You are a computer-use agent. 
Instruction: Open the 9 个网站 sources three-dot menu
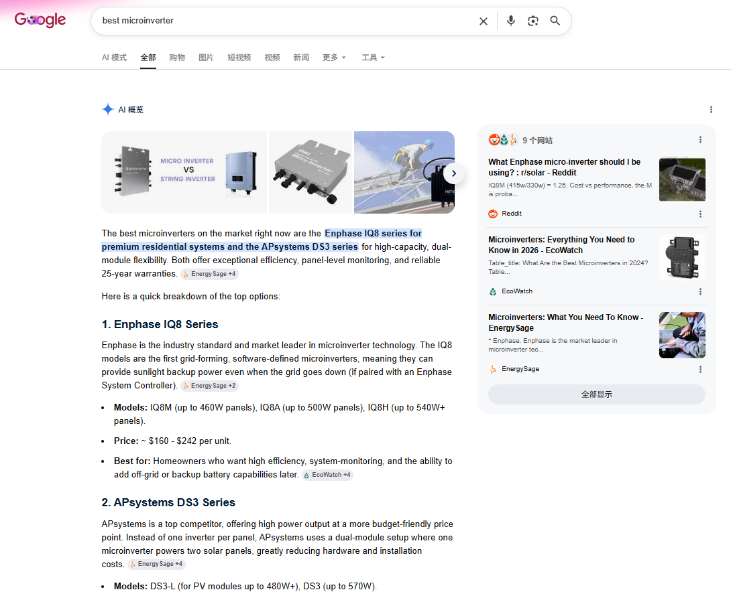coord(700,139)
